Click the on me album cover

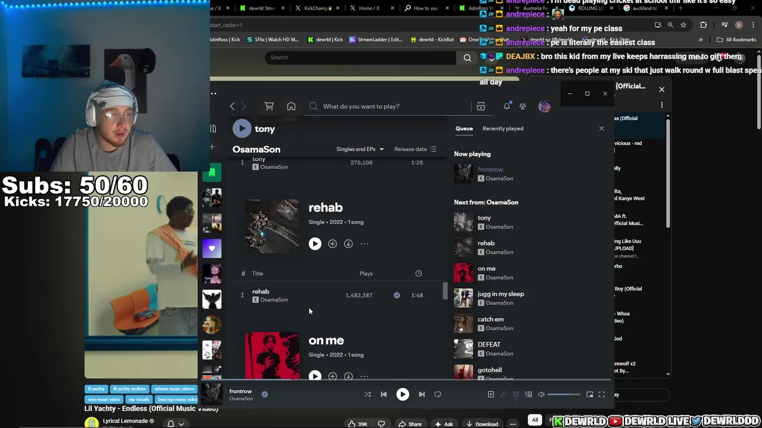272,355
